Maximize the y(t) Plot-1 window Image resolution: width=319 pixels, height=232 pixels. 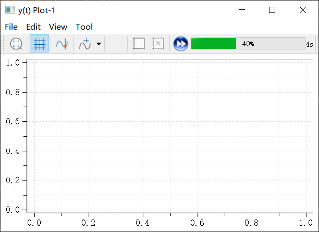pos(272,10)
